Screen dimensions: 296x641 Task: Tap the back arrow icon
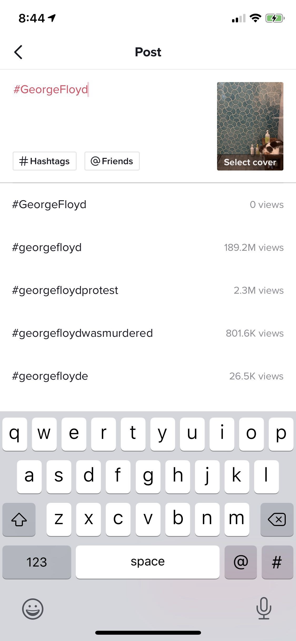(18, 52)
